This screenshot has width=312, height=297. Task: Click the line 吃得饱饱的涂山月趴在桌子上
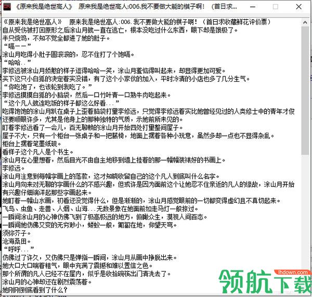pyautogui.click(x=148, y=111)
